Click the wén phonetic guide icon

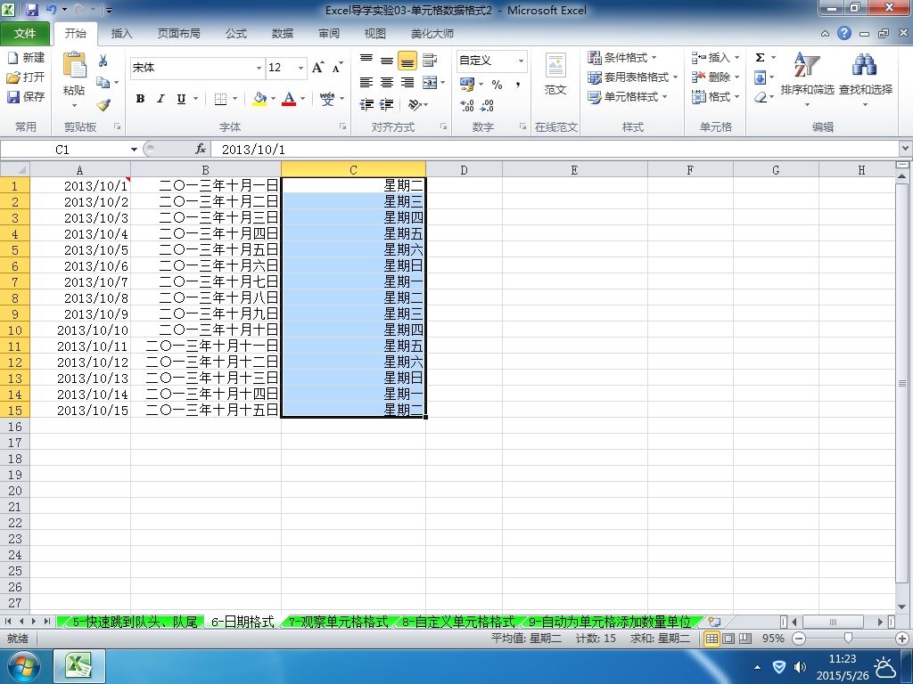click(327, 99)
